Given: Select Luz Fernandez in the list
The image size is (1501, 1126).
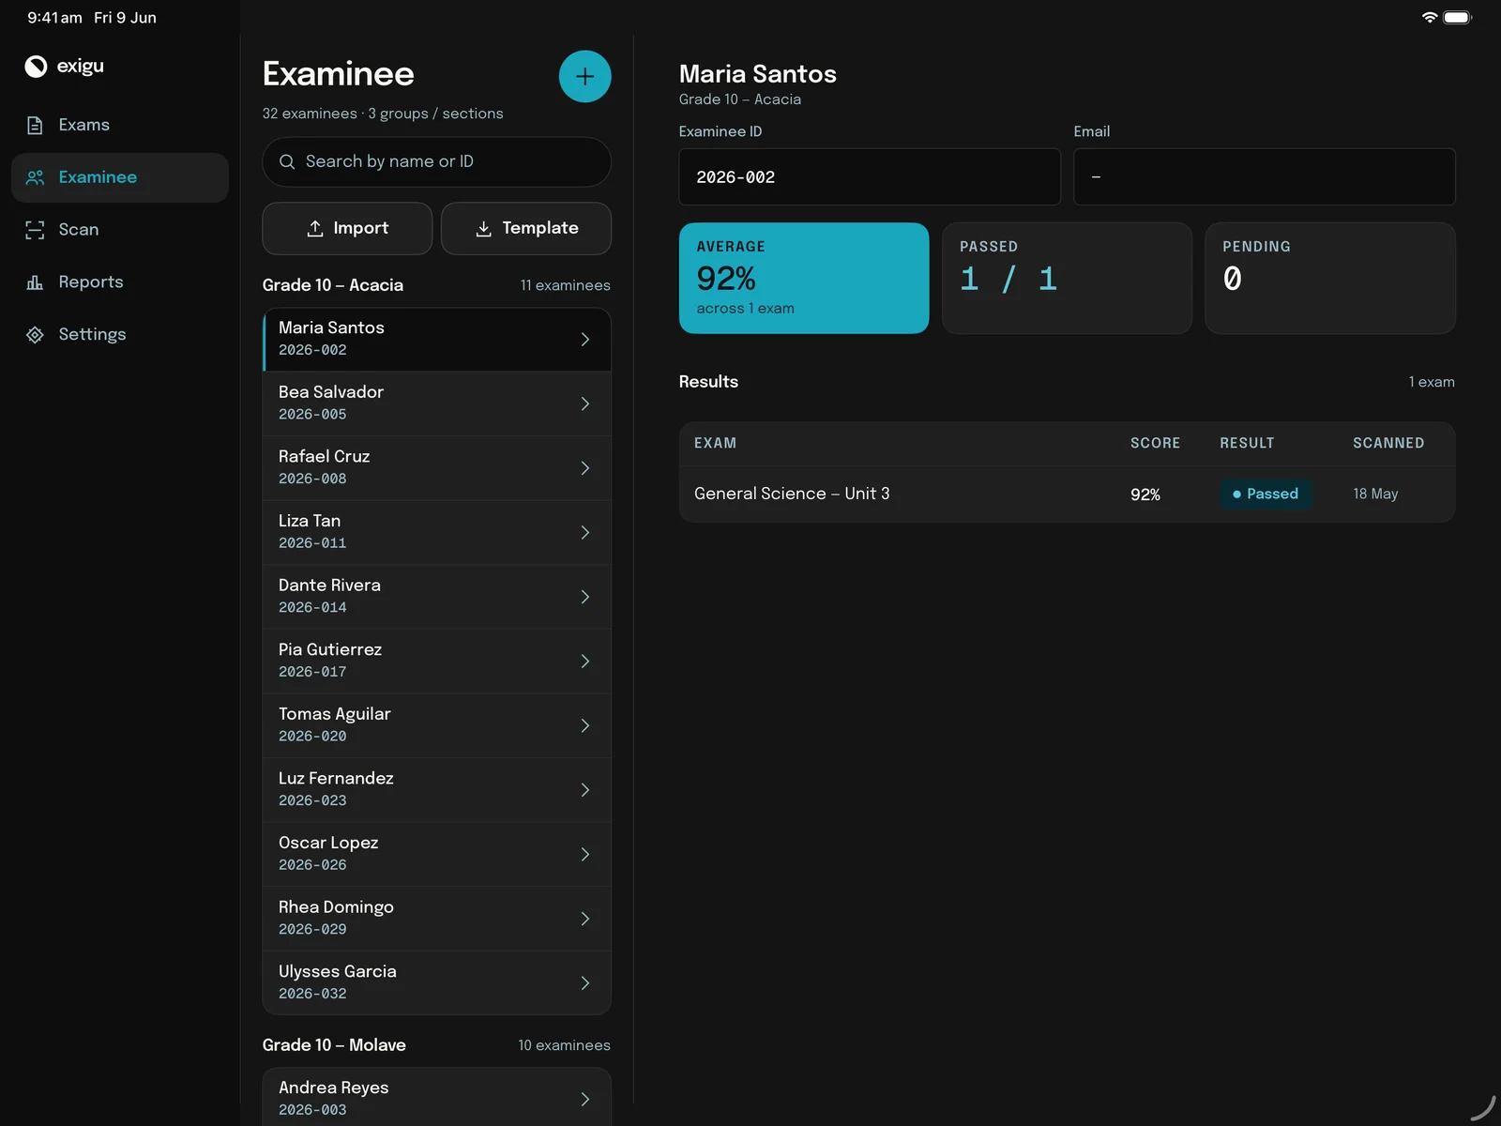Looking at the screenshot, I should coord(436,790).
